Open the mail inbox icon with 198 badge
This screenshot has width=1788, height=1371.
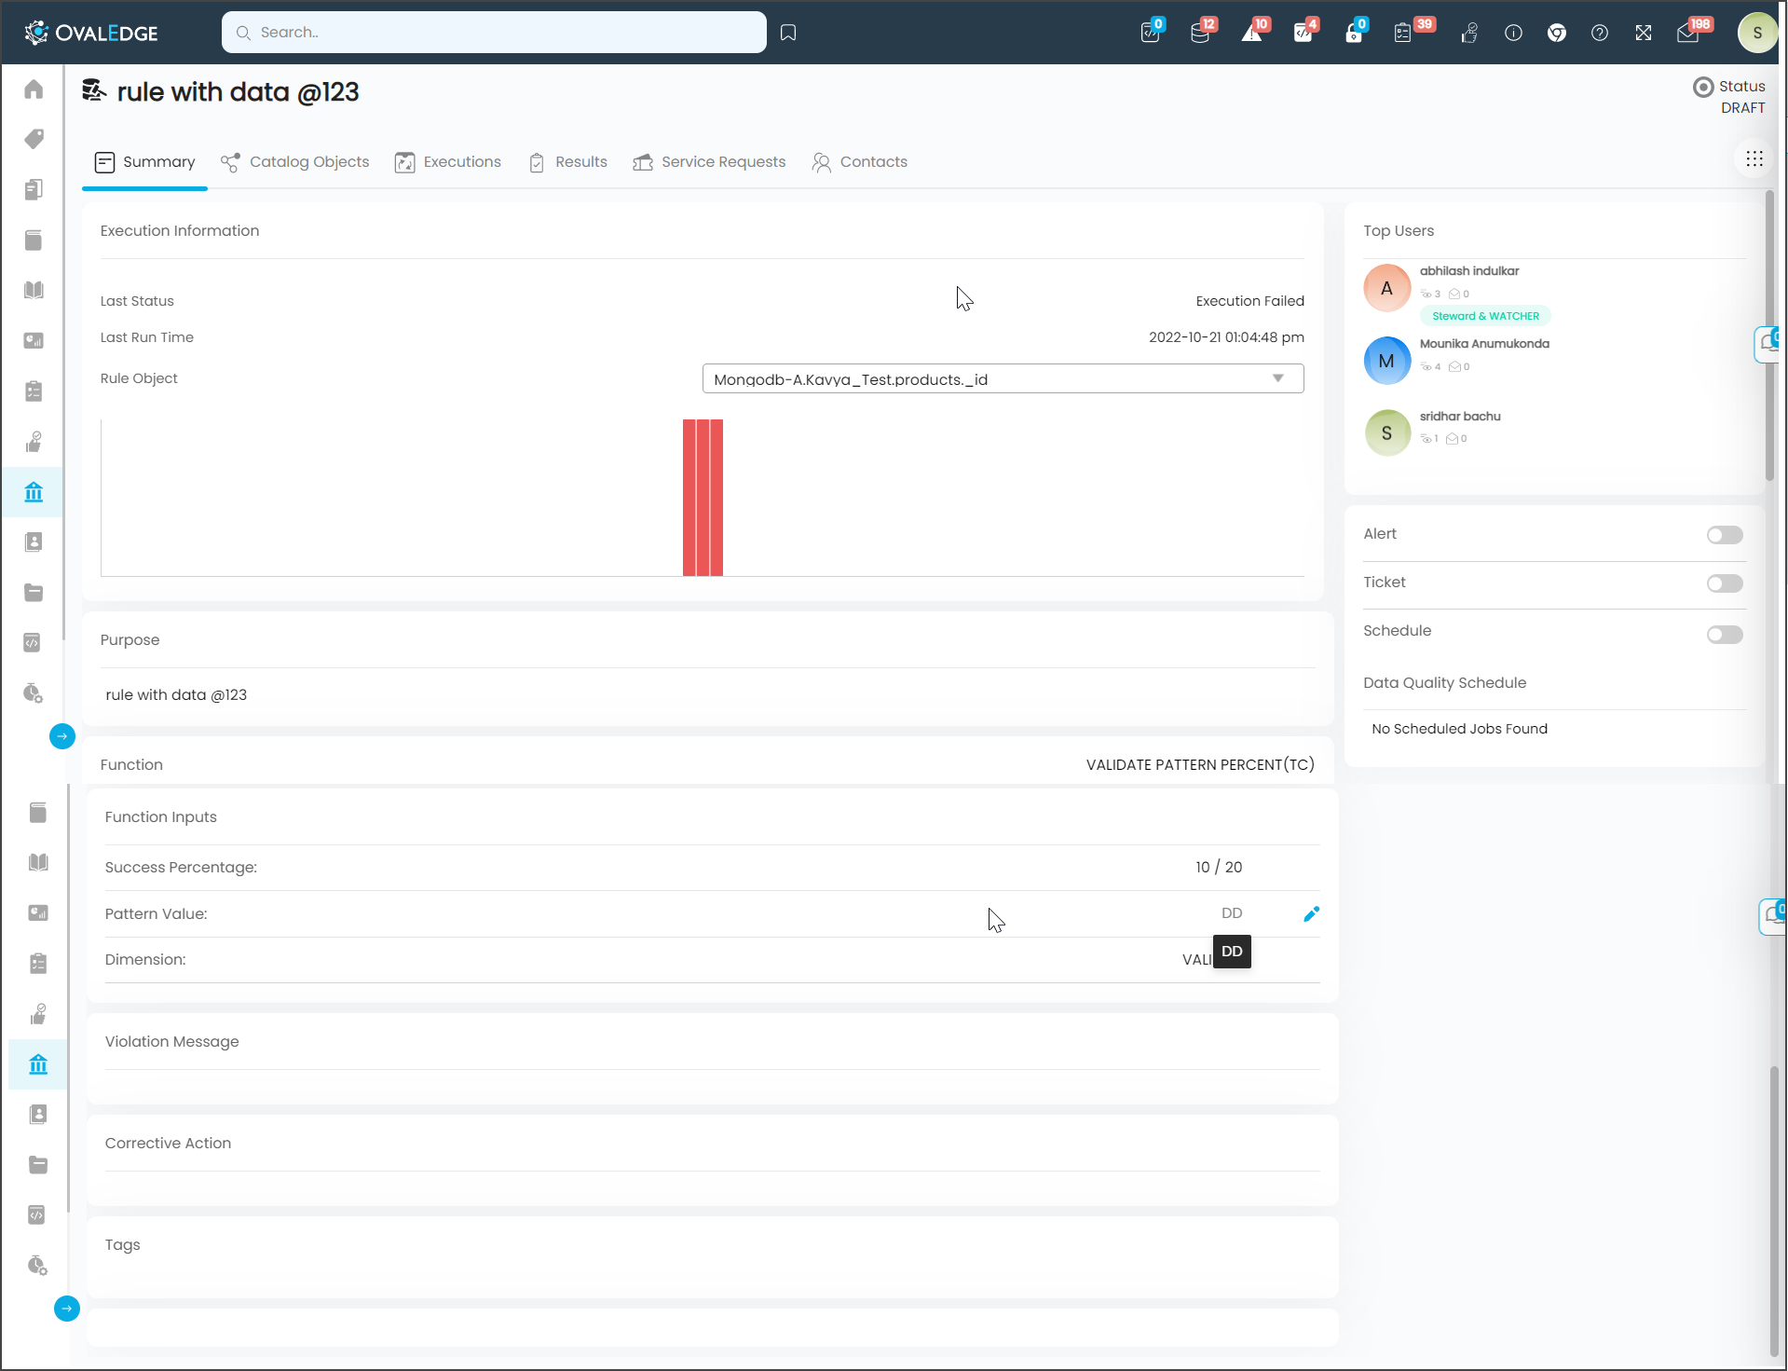[x=1688, y=33]
